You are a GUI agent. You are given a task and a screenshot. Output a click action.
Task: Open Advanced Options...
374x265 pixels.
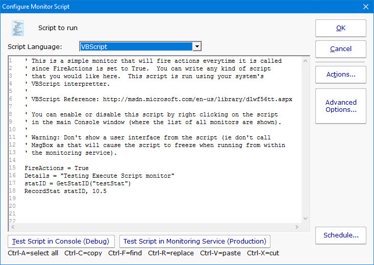[340, 106]
